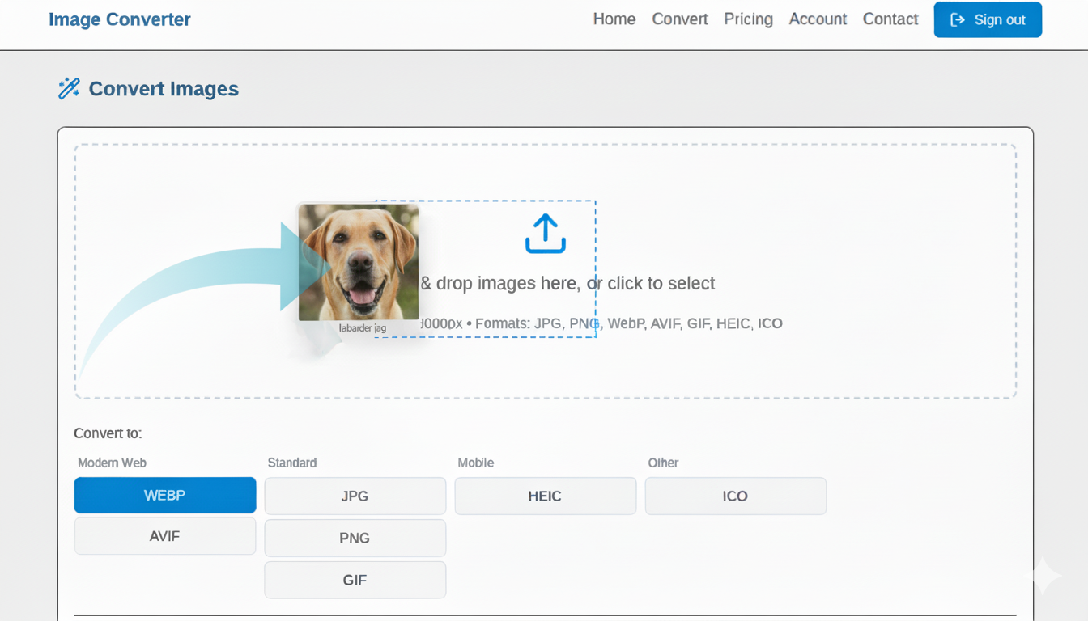Choose HEIC under the Mobile column

point(545,496)
